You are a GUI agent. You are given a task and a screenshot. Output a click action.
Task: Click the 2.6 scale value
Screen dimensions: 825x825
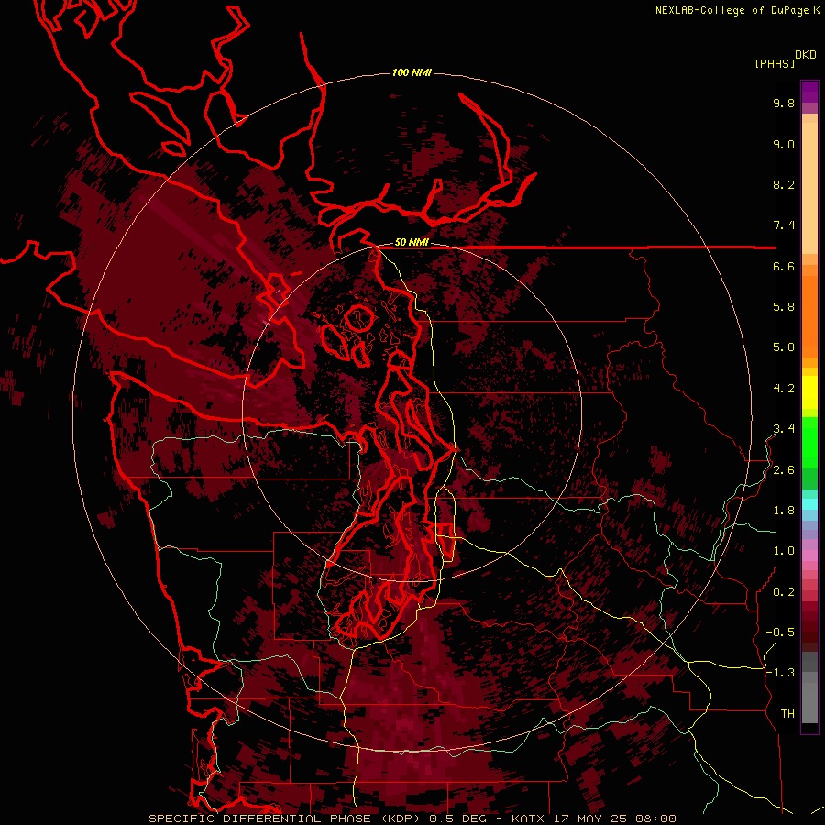(x=784, y=470)
